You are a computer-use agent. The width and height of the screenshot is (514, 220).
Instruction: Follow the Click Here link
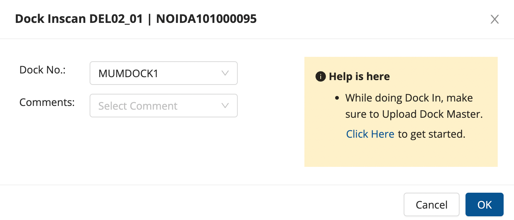coord(370,134)
